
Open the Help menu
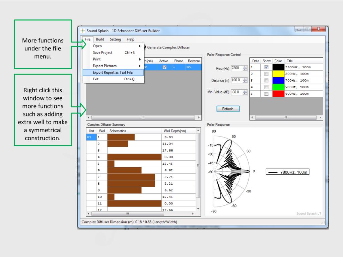[130, 39]
